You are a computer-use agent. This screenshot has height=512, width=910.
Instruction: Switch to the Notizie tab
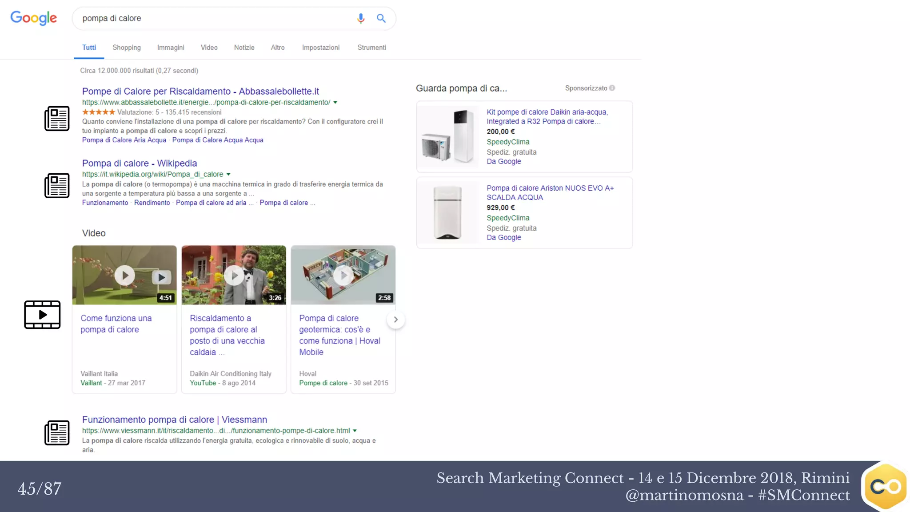pos(244,48)
